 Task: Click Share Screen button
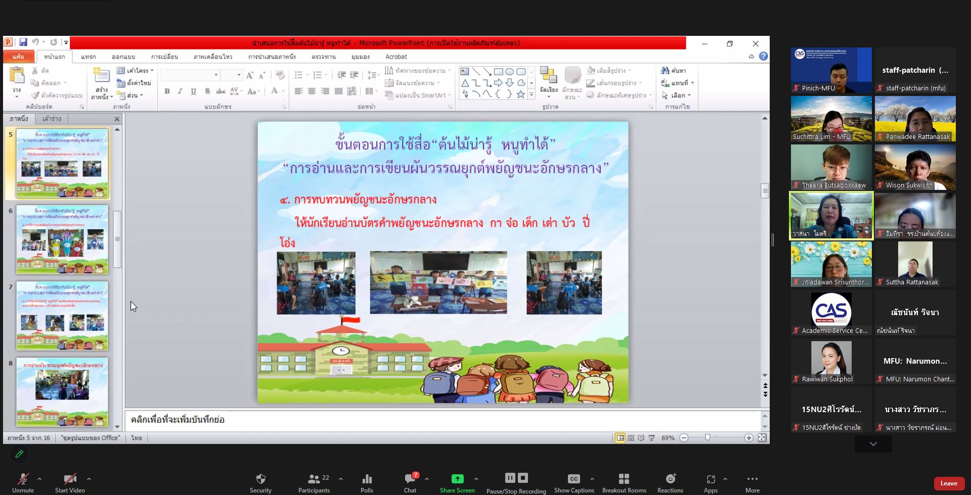pos(457,483)
